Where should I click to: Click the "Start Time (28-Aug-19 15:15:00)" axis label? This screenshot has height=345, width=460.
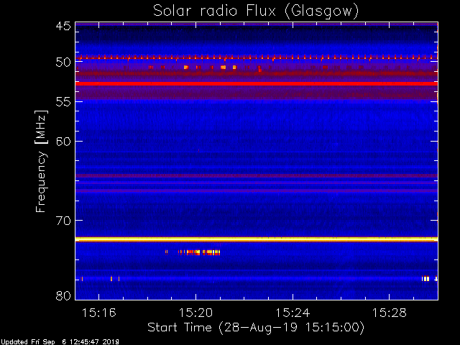pyautogui.click(x=256, y=327)
